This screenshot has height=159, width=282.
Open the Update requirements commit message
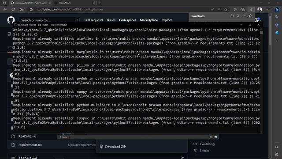(82, 145)
